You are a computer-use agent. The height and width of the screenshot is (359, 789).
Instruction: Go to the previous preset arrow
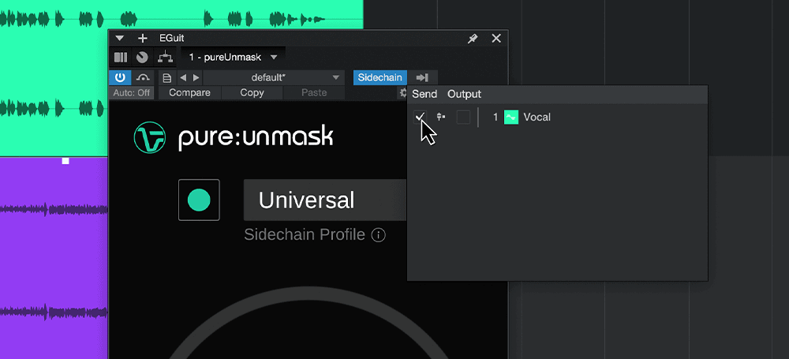click(183, 78)
